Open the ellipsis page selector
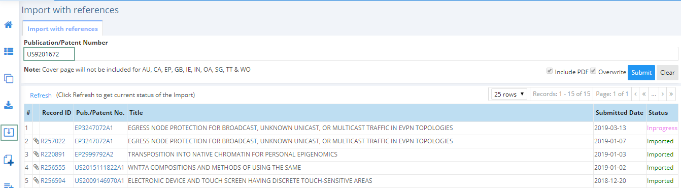This screenshot has width=681, height=188. (654, 94)
